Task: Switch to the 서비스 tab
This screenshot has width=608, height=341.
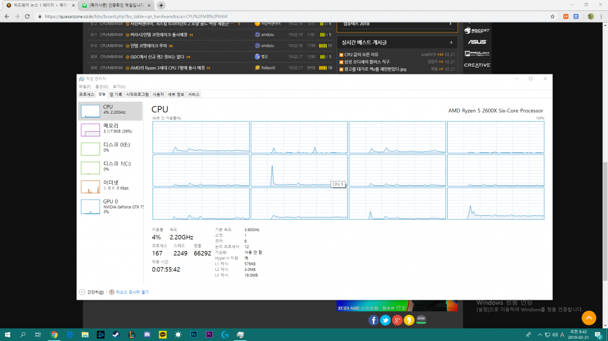Action: pyautogui.click(x=193, y=94)
